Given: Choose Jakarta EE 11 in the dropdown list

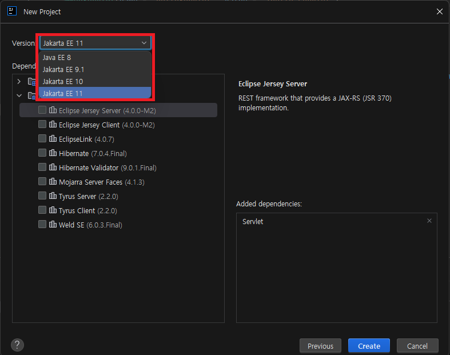Looking at the screenshot, I should (x=95, y=93).
